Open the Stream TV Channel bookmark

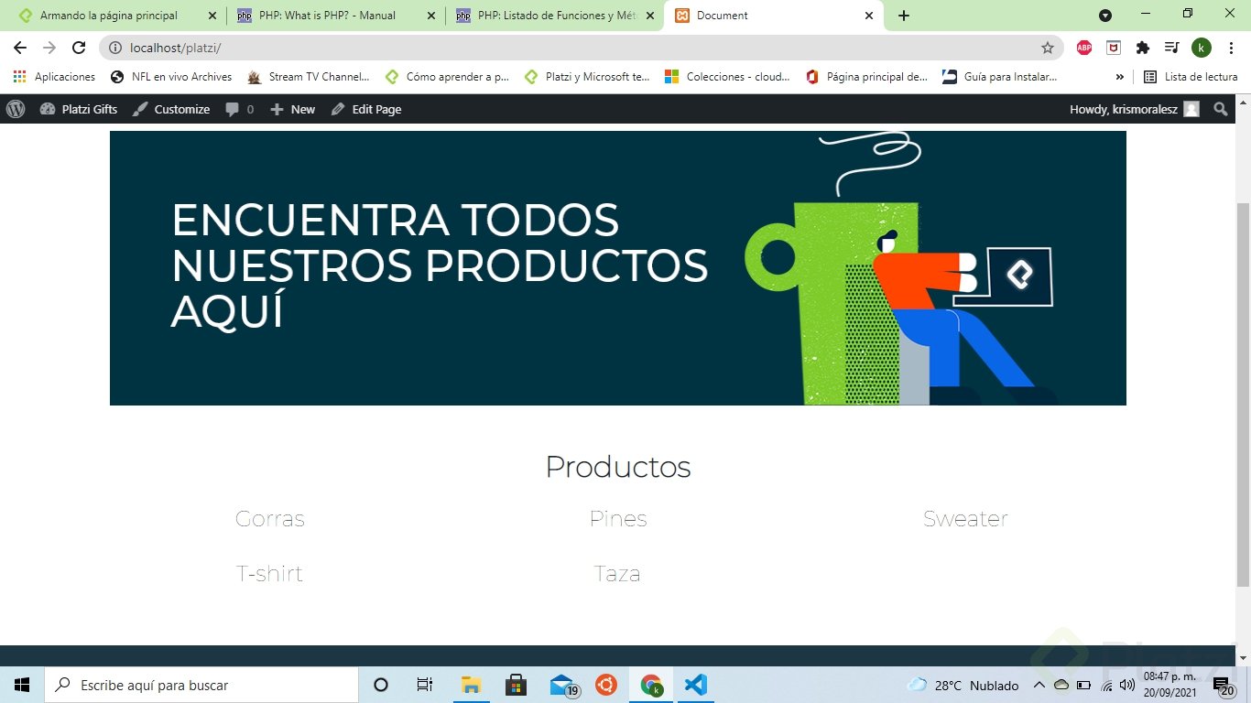click(309, 77)
